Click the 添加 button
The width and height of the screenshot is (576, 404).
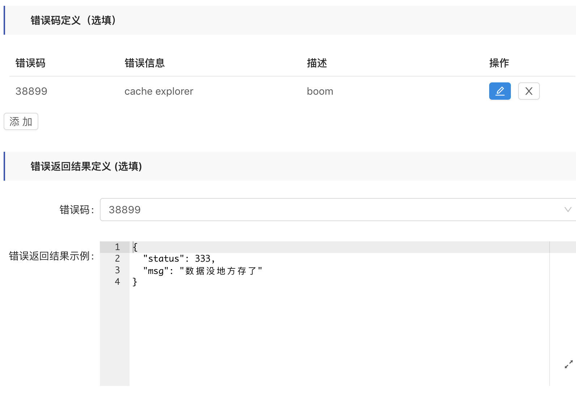click(21, 121)
